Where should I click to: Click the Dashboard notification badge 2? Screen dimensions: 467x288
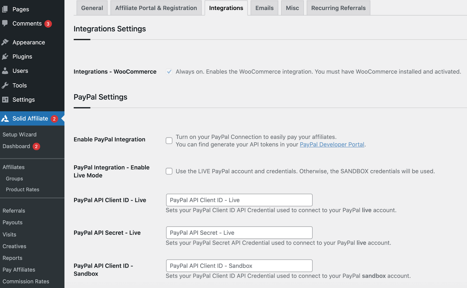pyautogui.click(x=36, y=146)
